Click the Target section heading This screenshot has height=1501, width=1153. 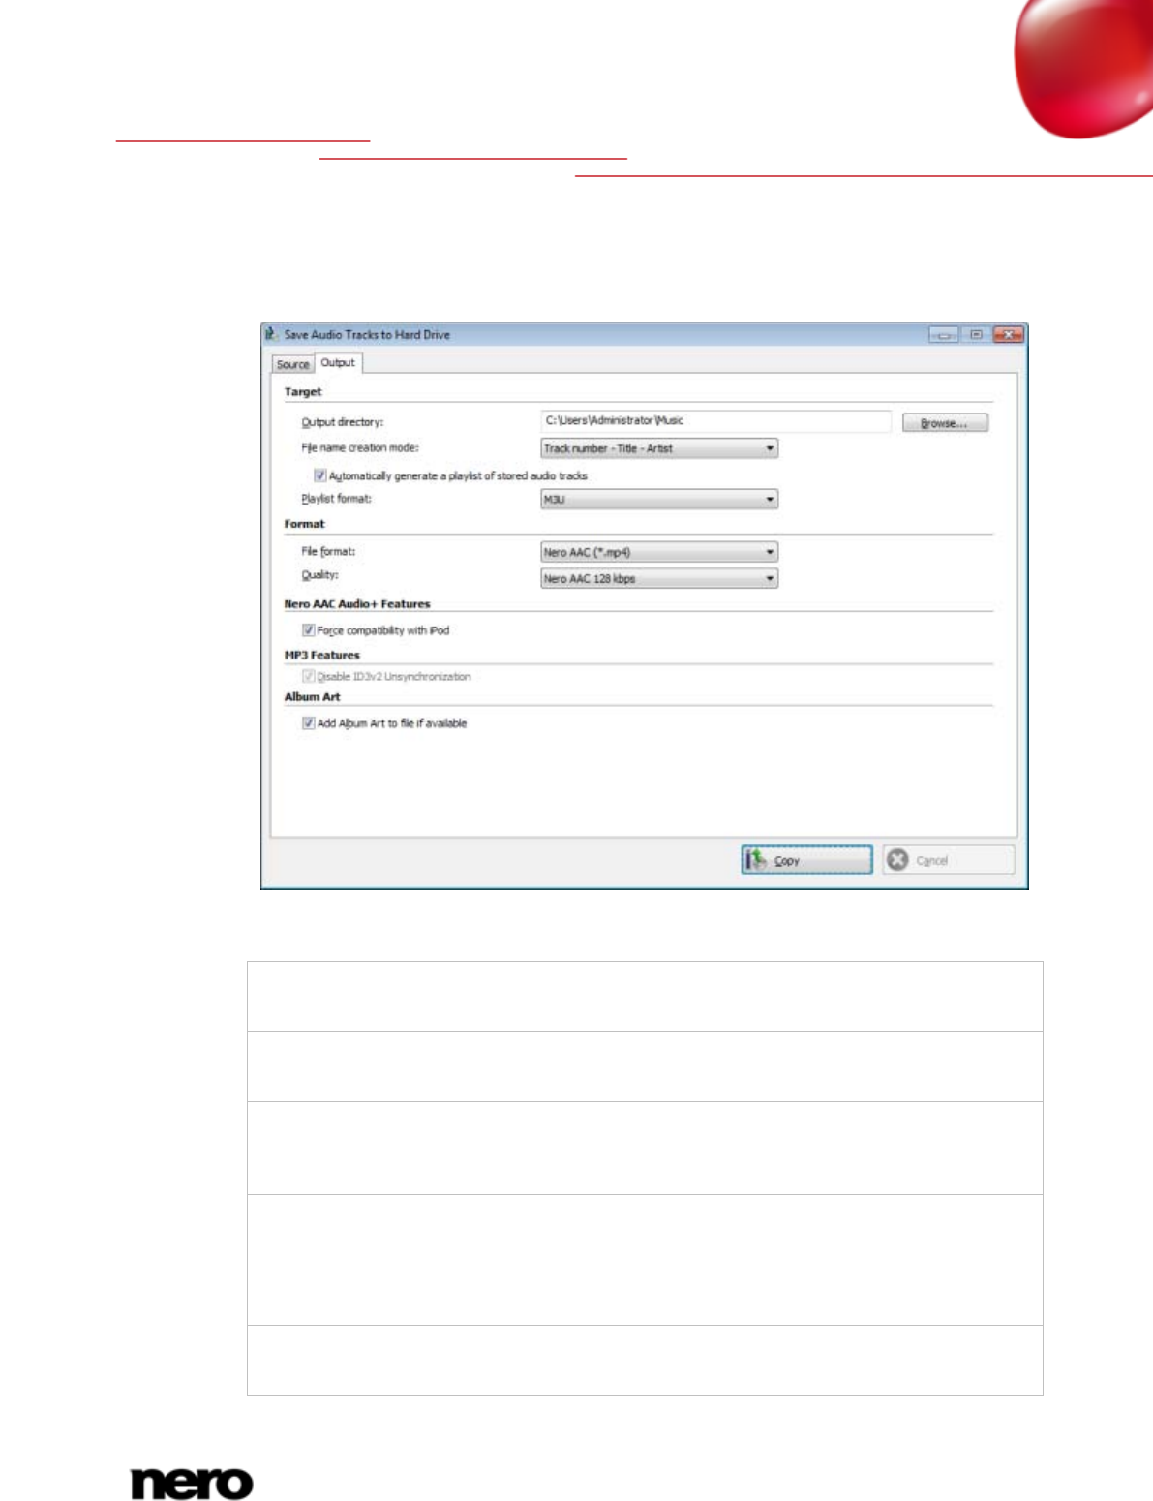[303, 392]
